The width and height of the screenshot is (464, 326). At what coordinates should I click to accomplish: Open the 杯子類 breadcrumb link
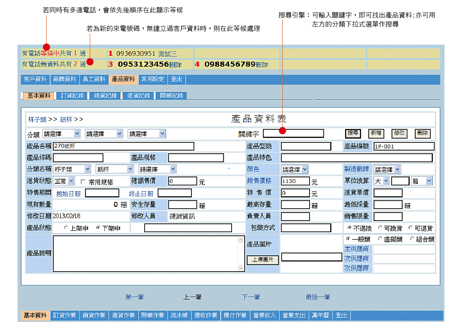(x=37, y=120)
